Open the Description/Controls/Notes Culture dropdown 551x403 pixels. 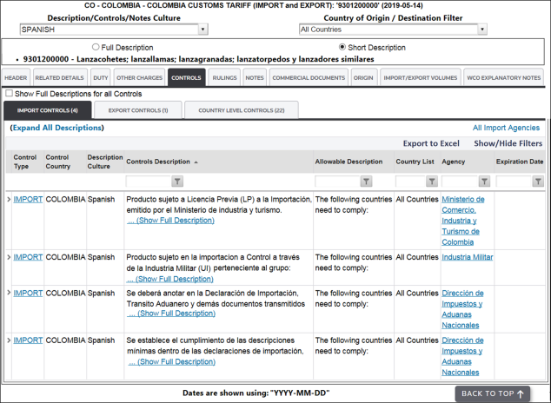pyautogui.click(x=202, y=30)
